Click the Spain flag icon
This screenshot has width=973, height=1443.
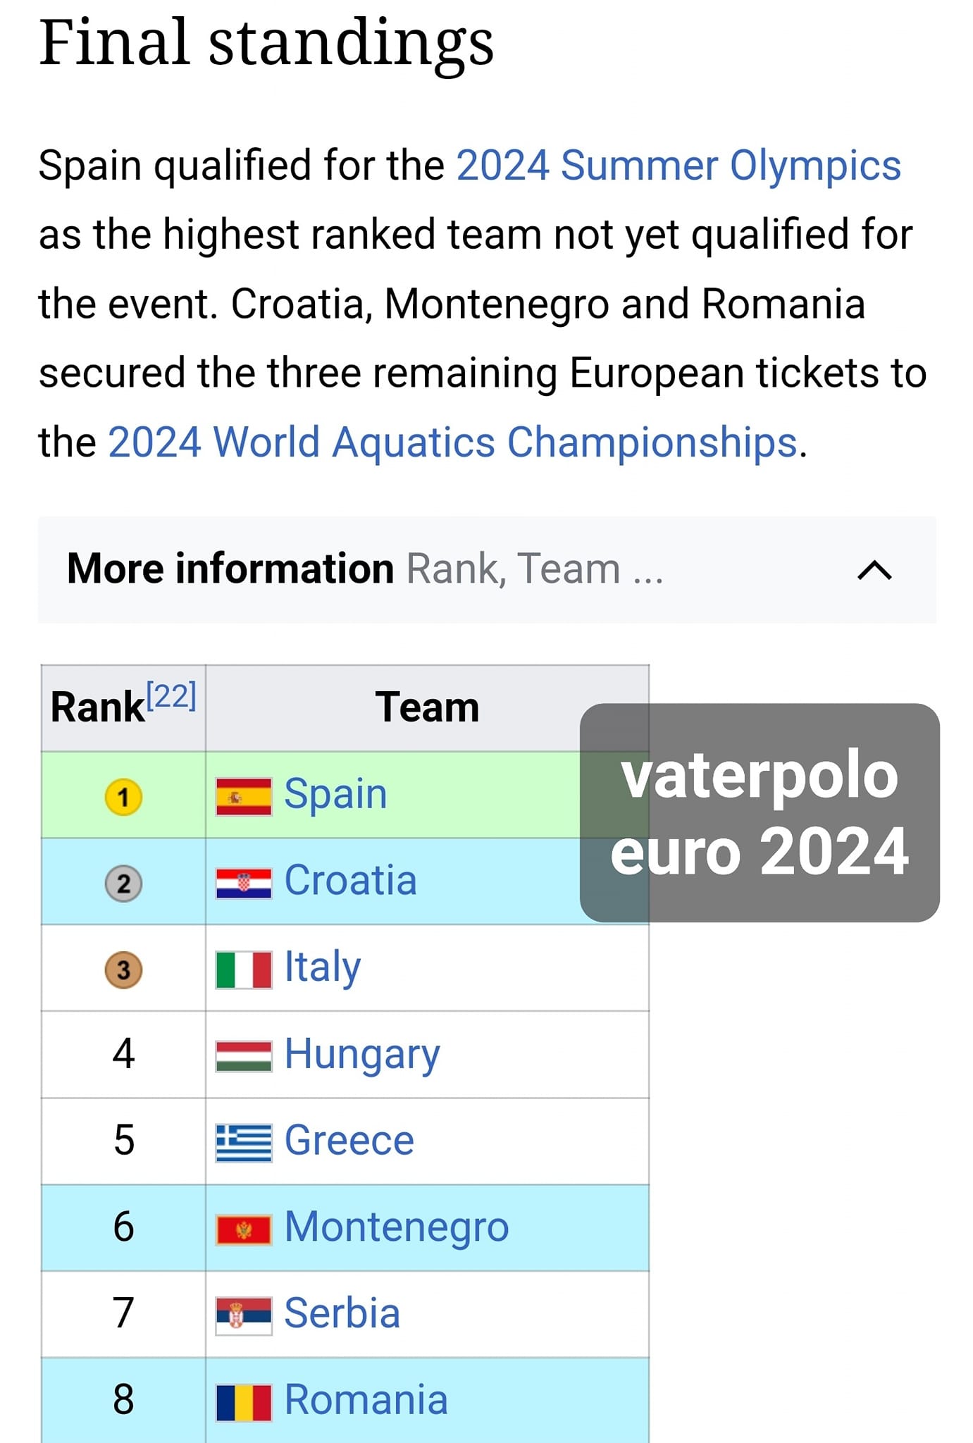click(243, 797)
